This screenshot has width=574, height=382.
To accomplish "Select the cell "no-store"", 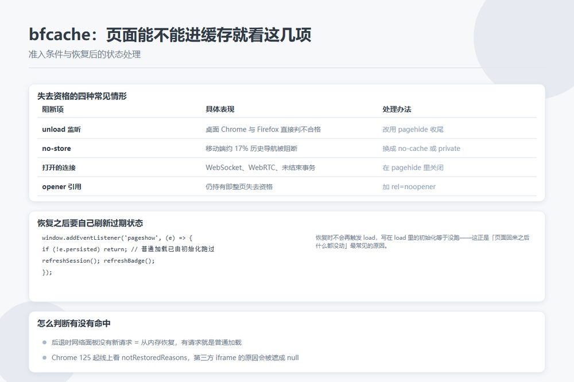I will [x=56, y=149].
